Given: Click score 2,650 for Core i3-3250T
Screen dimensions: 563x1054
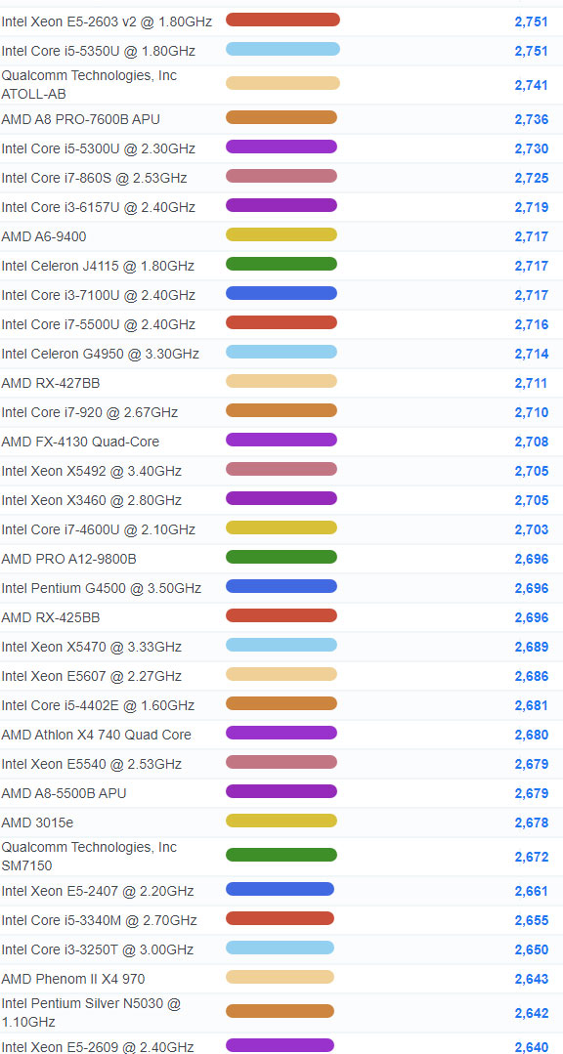Looking at the screenshot, I should 532,949.
